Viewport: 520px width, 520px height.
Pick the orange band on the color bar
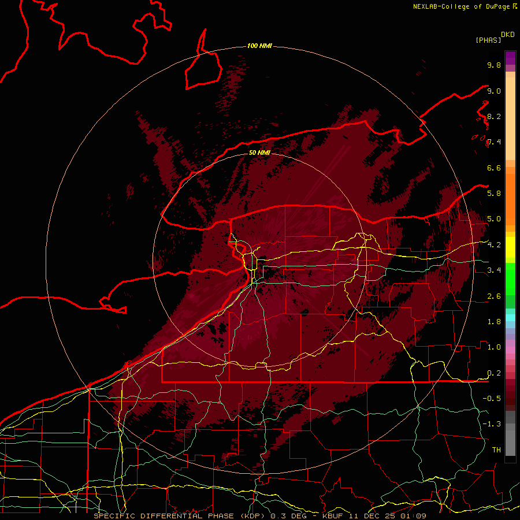coord(510,199)
